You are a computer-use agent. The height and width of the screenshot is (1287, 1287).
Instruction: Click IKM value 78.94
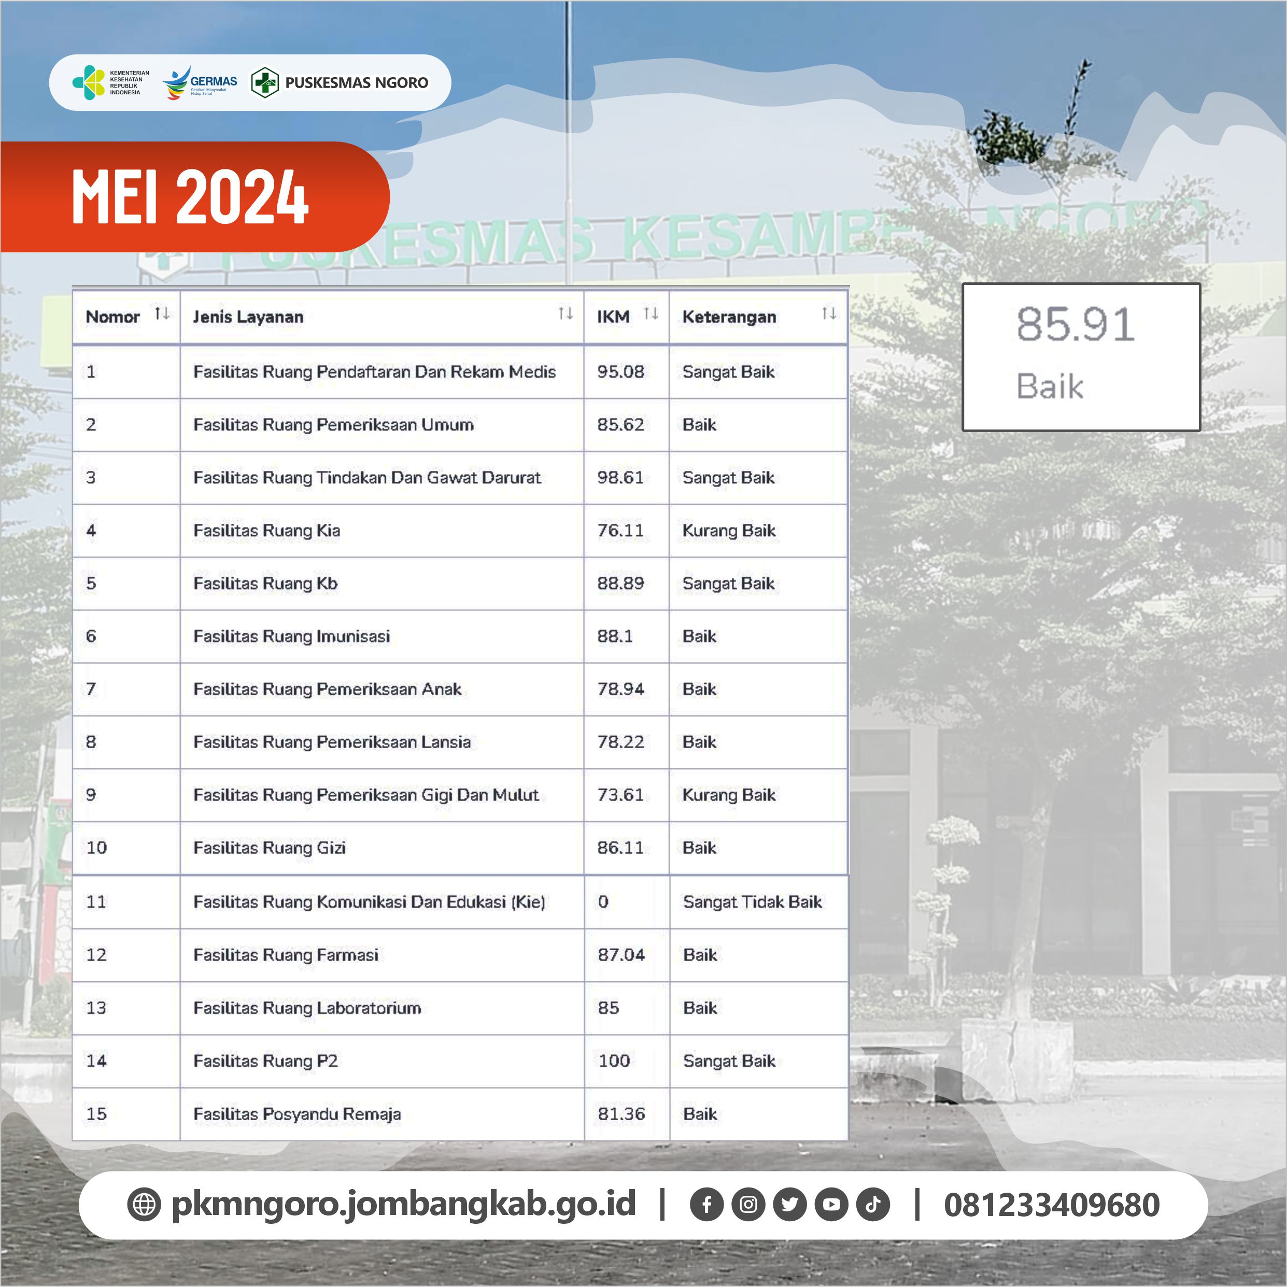pos(620,689)
